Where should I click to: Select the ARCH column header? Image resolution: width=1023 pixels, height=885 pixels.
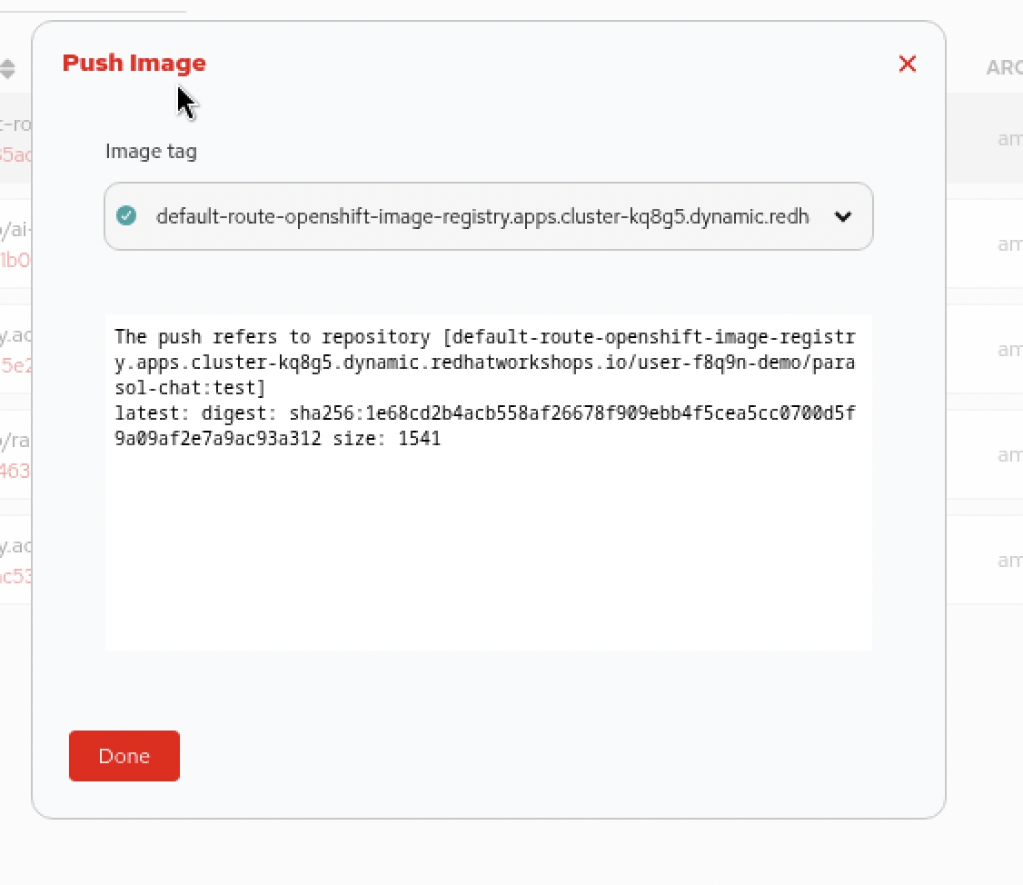tap(1004, 68)
